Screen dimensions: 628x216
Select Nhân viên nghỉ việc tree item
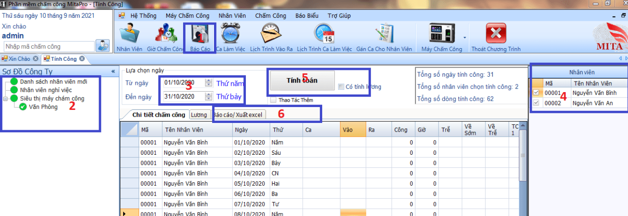[x=45, y=90]
